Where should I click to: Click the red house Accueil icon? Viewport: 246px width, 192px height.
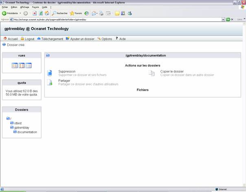[x=5, y=38]
